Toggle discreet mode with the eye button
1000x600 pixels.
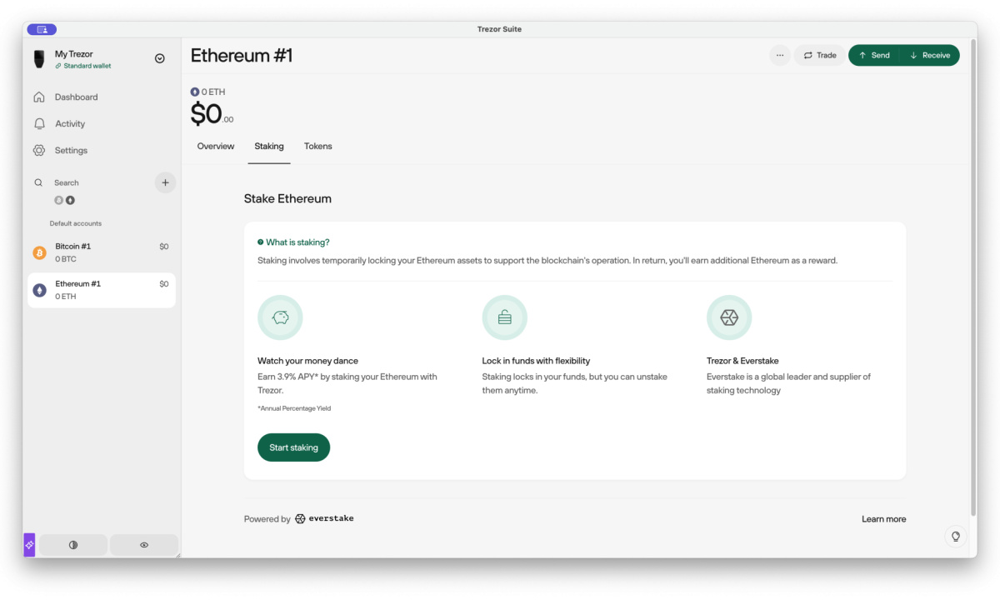(144, 545)
